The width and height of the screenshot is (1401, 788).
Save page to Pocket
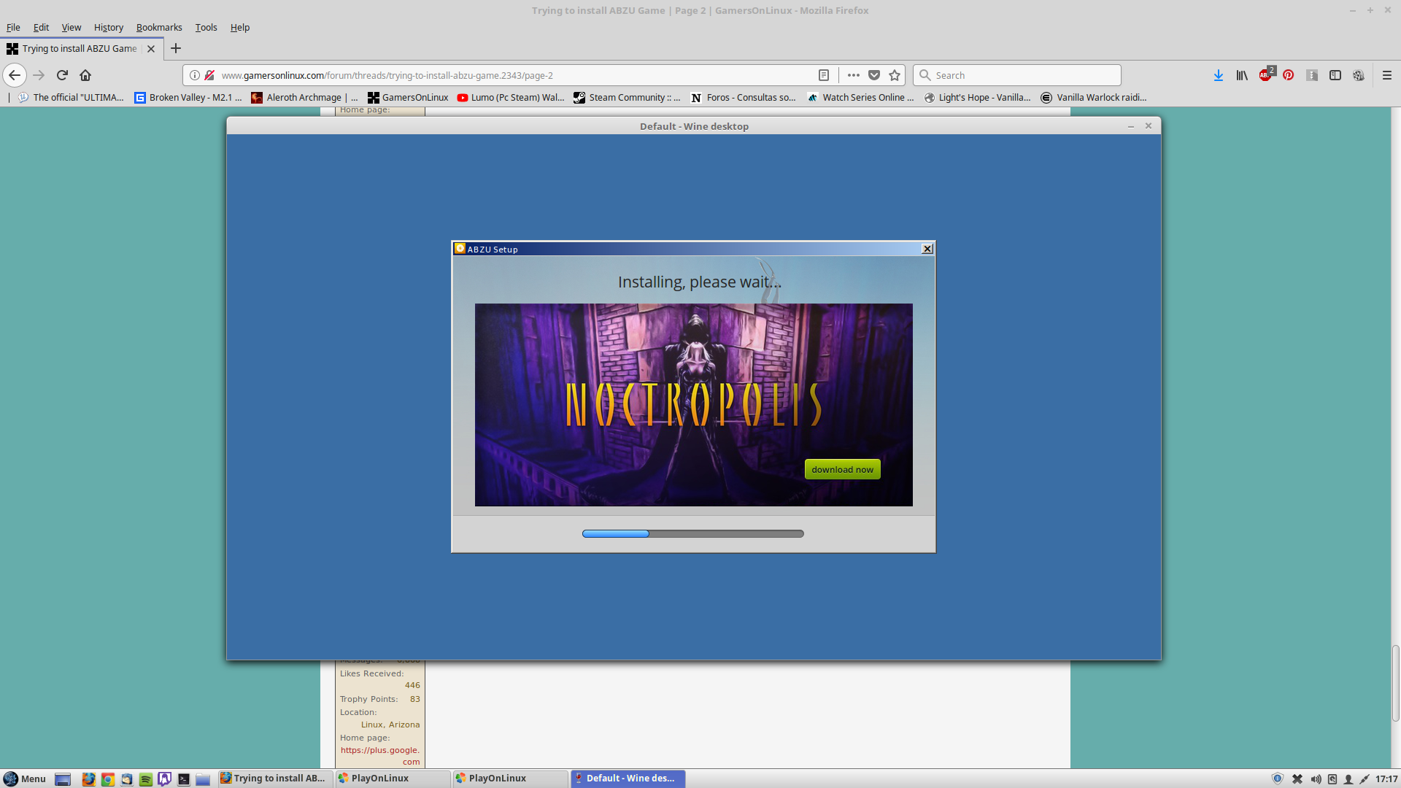[874, 75]
